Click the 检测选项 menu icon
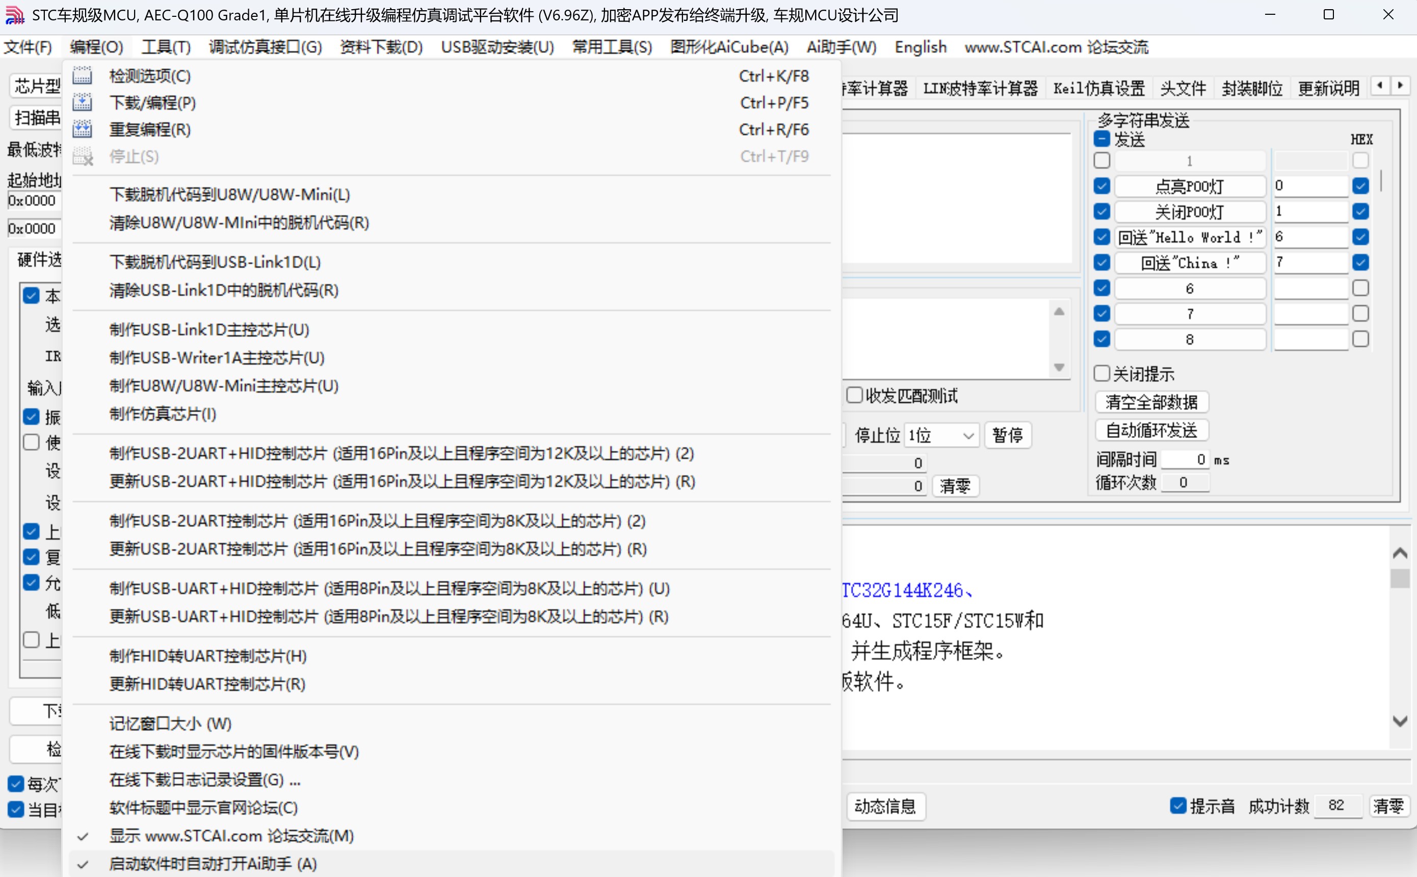The height and width of the screenshot is (877, 1417). 83,75
